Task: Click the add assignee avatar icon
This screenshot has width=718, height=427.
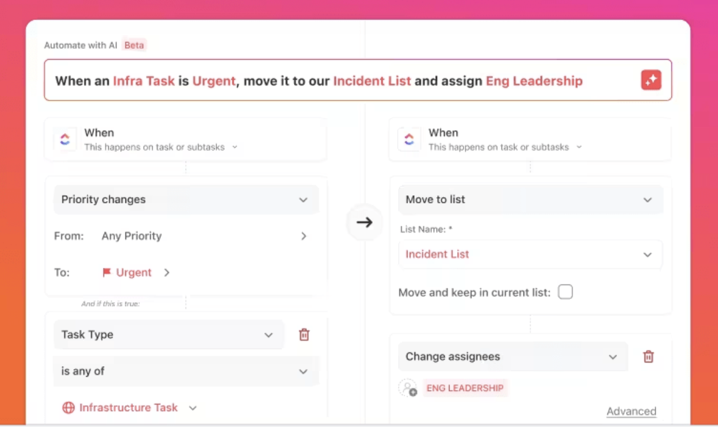Action: coord(408,388)
